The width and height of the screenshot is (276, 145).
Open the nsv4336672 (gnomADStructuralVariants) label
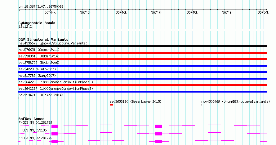tap(53, 43)
